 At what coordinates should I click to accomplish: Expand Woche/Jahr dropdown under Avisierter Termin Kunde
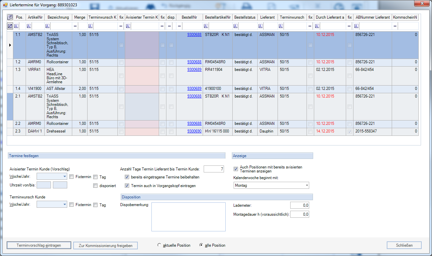[x=65, y=177]
